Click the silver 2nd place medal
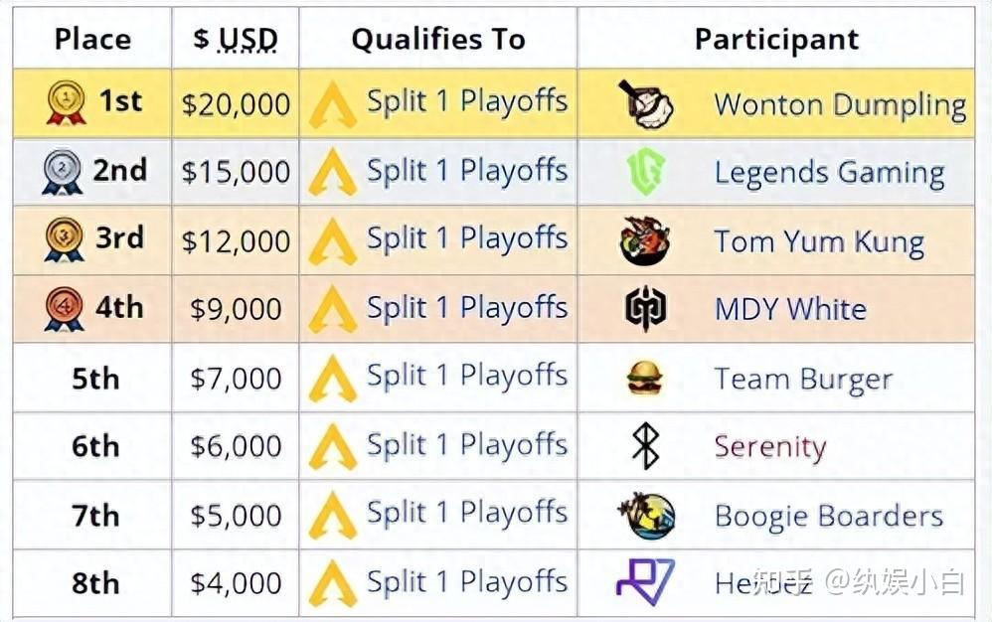The image size is (992, 622). (x=62, y=173)
